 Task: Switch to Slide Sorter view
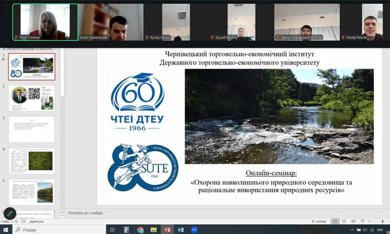[x=344, y=221]
